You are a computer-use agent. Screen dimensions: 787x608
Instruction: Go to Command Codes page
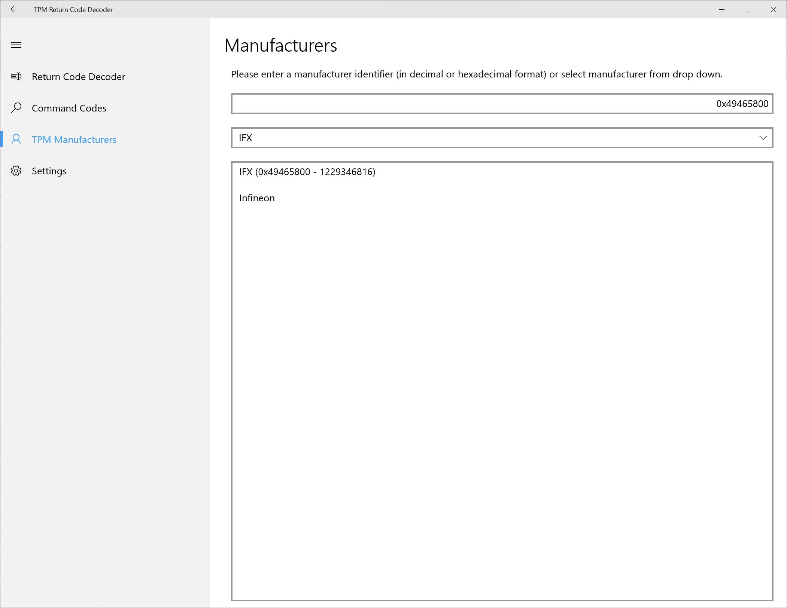click(69, 108)
